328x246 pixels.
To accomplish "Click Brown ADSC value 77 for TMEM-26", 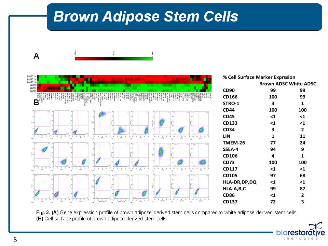I will point(273,143).
